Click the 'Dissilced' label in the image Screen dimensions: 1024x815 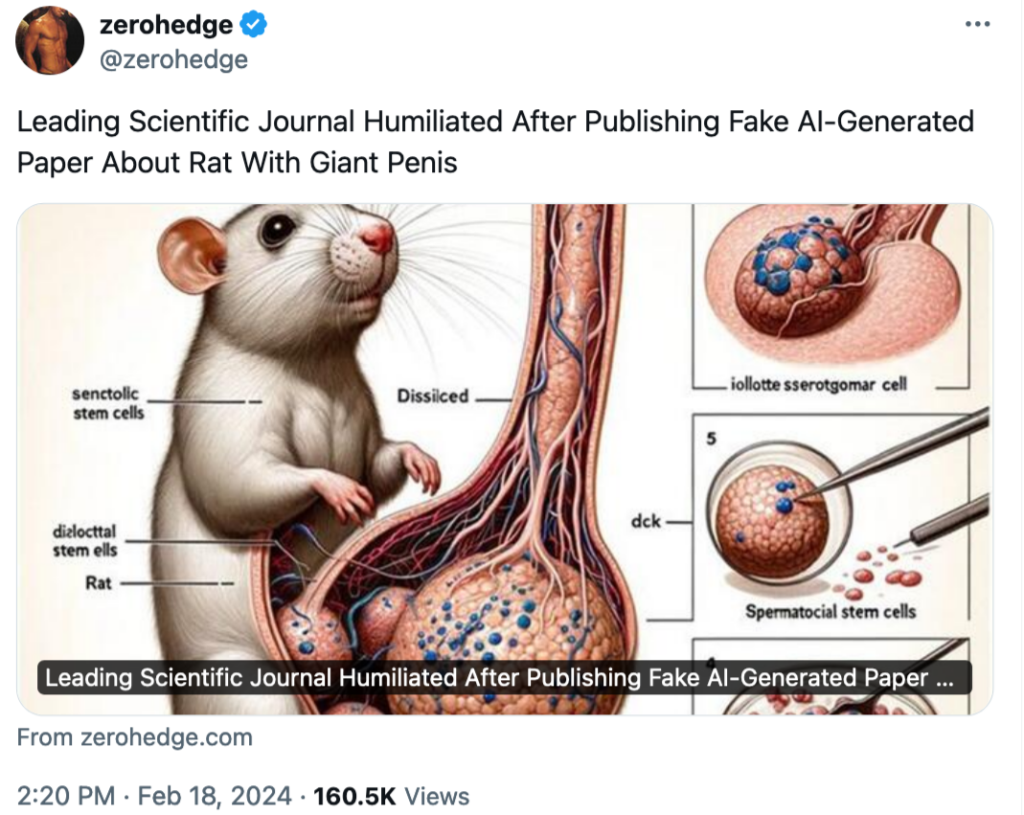(433, 396)
